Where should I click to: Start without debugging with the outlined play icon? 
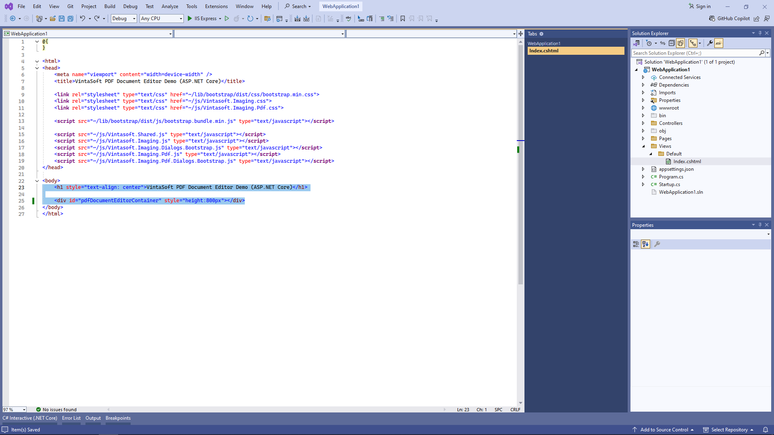tap(227, 19)
